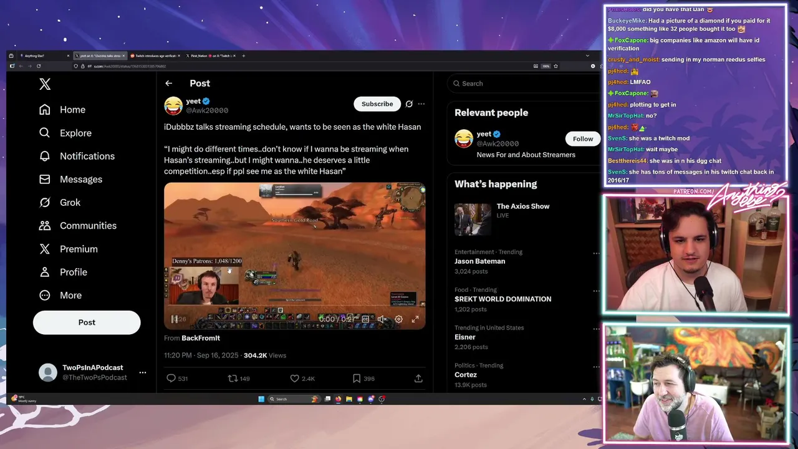Screen dimensions: 798x449
Task: Open the $REKT WORLD DOMINATION trend
Action: pyautogui.click(x=502, y=299)
